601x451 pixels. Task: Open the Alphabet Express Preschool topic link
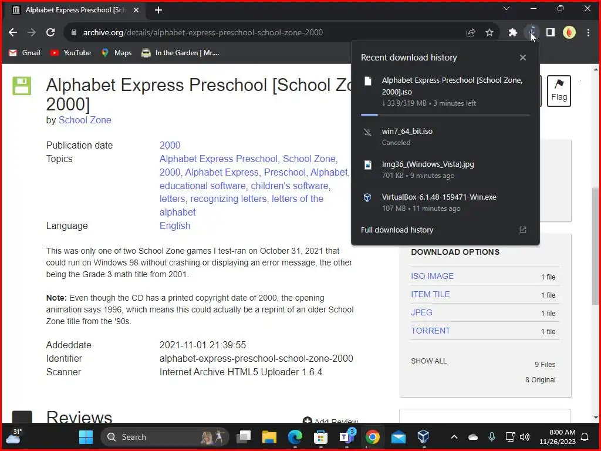pos(219,159)
